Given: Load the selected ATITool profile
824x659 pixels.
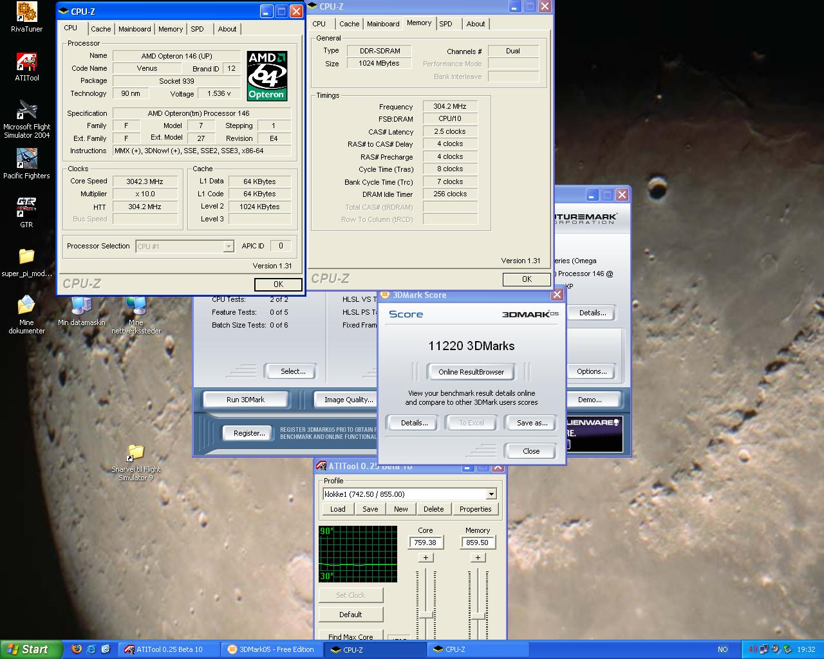Looking at the screenshot, I should [x=338, y=509].
